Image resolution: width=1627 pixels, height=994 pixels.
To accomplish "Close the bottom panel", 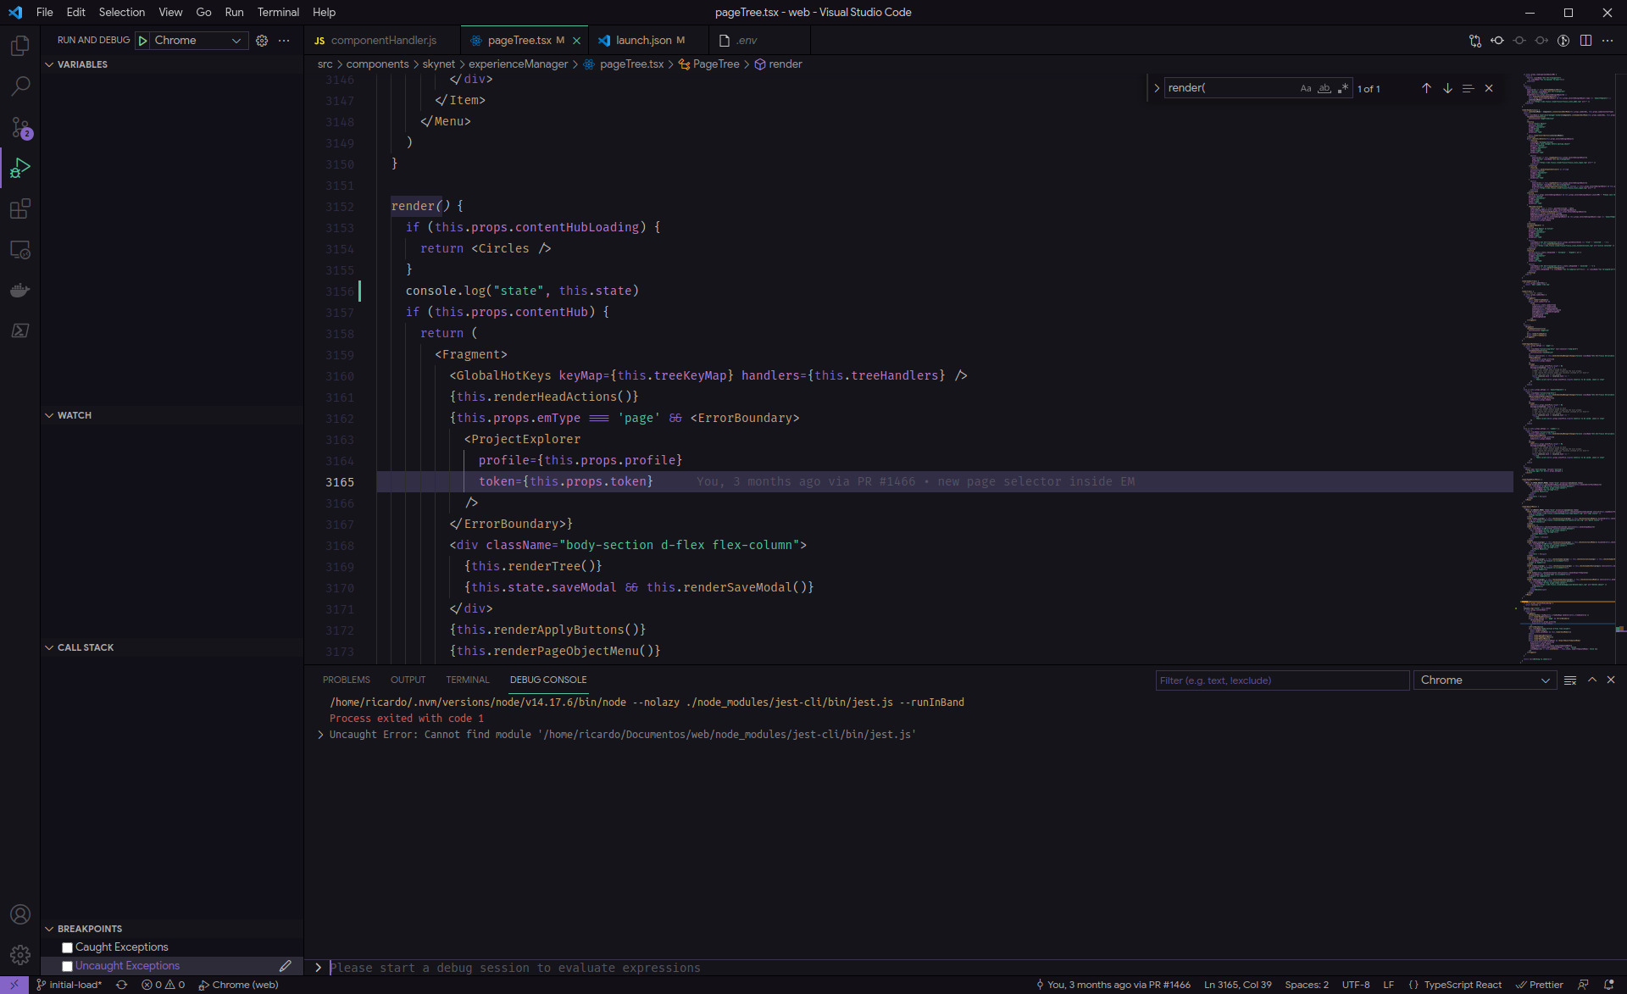I will click(1611, 680).
